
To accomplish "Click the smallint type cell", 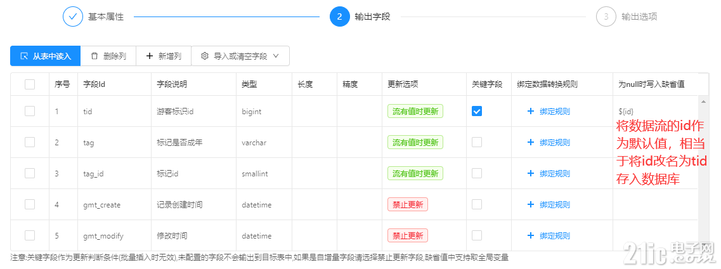I will 264,173.
